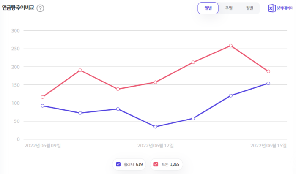Click the lowest 솔라나 data point

[x=155, y=127]
